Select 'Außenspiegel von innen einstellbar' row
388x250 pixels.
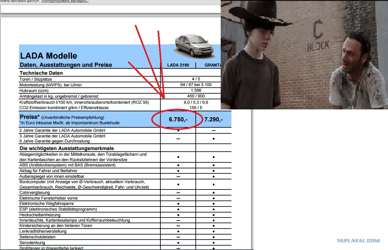pos(52,177)
